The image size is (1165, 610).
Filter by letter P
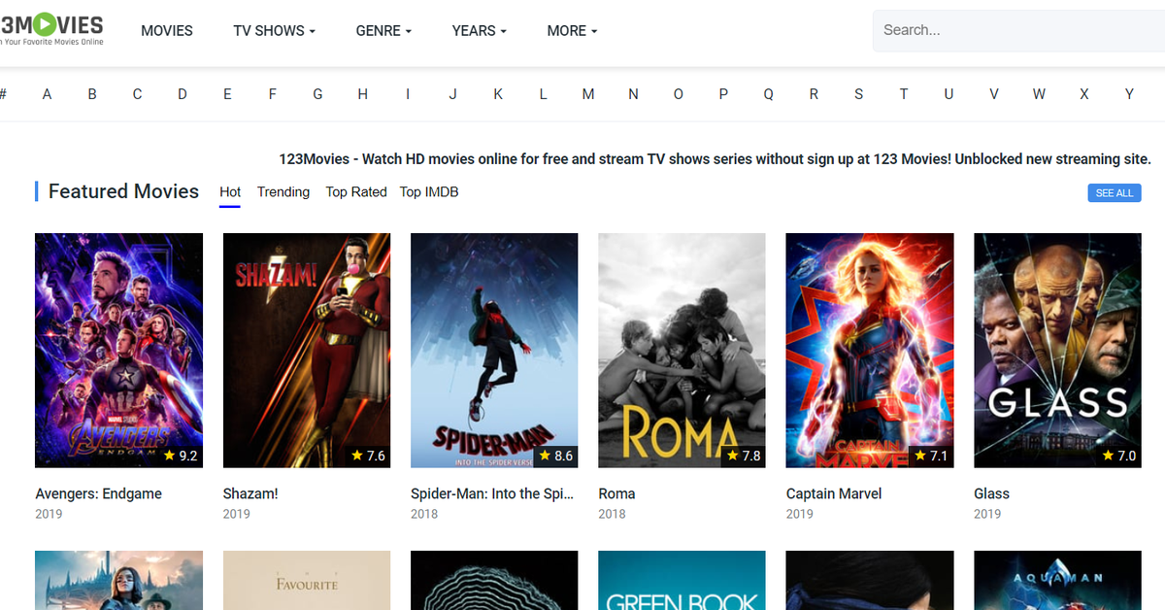pyautogui.click(x=723, y=94)
